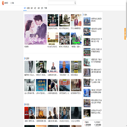Open the yellow cartoon headline video thumbnail
Screen dimensions: 127x127
pyautogui.click(x=53, y=38)
